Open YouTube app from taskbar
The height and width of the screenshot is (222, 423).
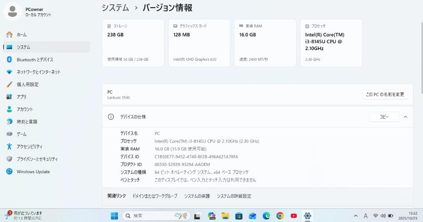[x=294, y=216]
